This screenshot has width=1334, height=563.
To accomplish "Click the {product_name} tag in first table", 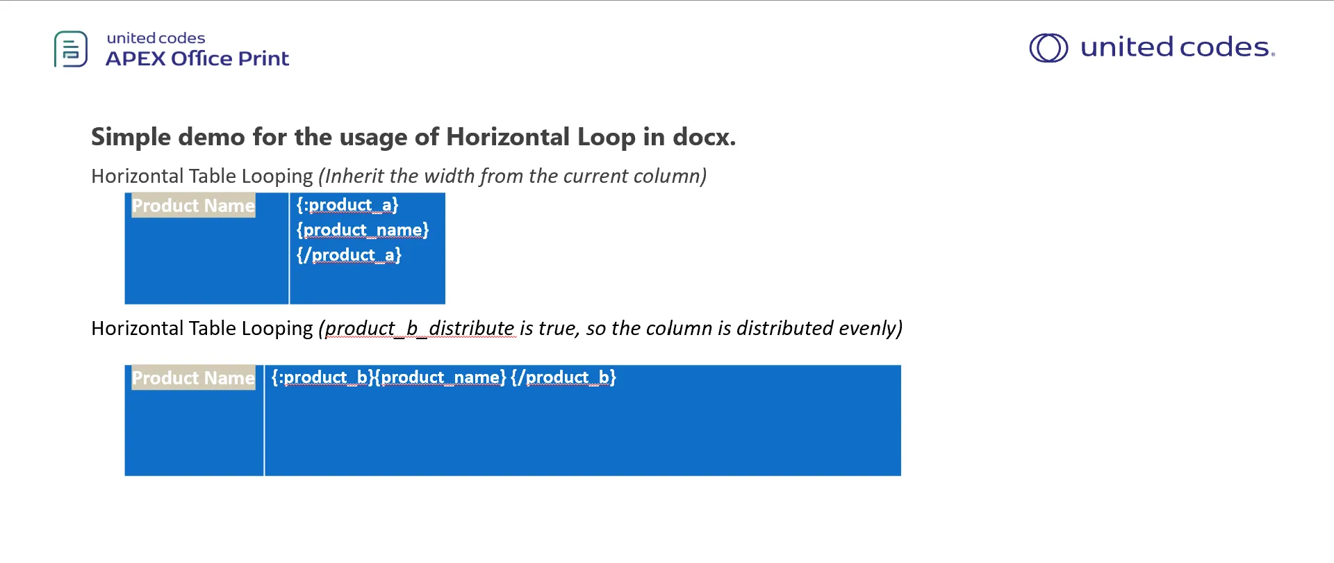I will point(363,230).
